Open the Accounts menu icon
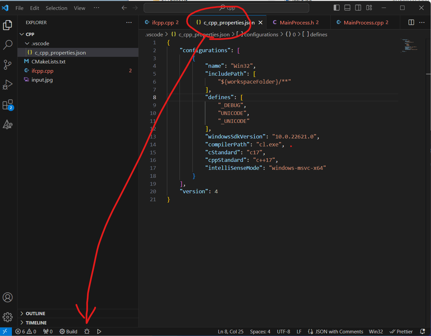 (8, 297)
